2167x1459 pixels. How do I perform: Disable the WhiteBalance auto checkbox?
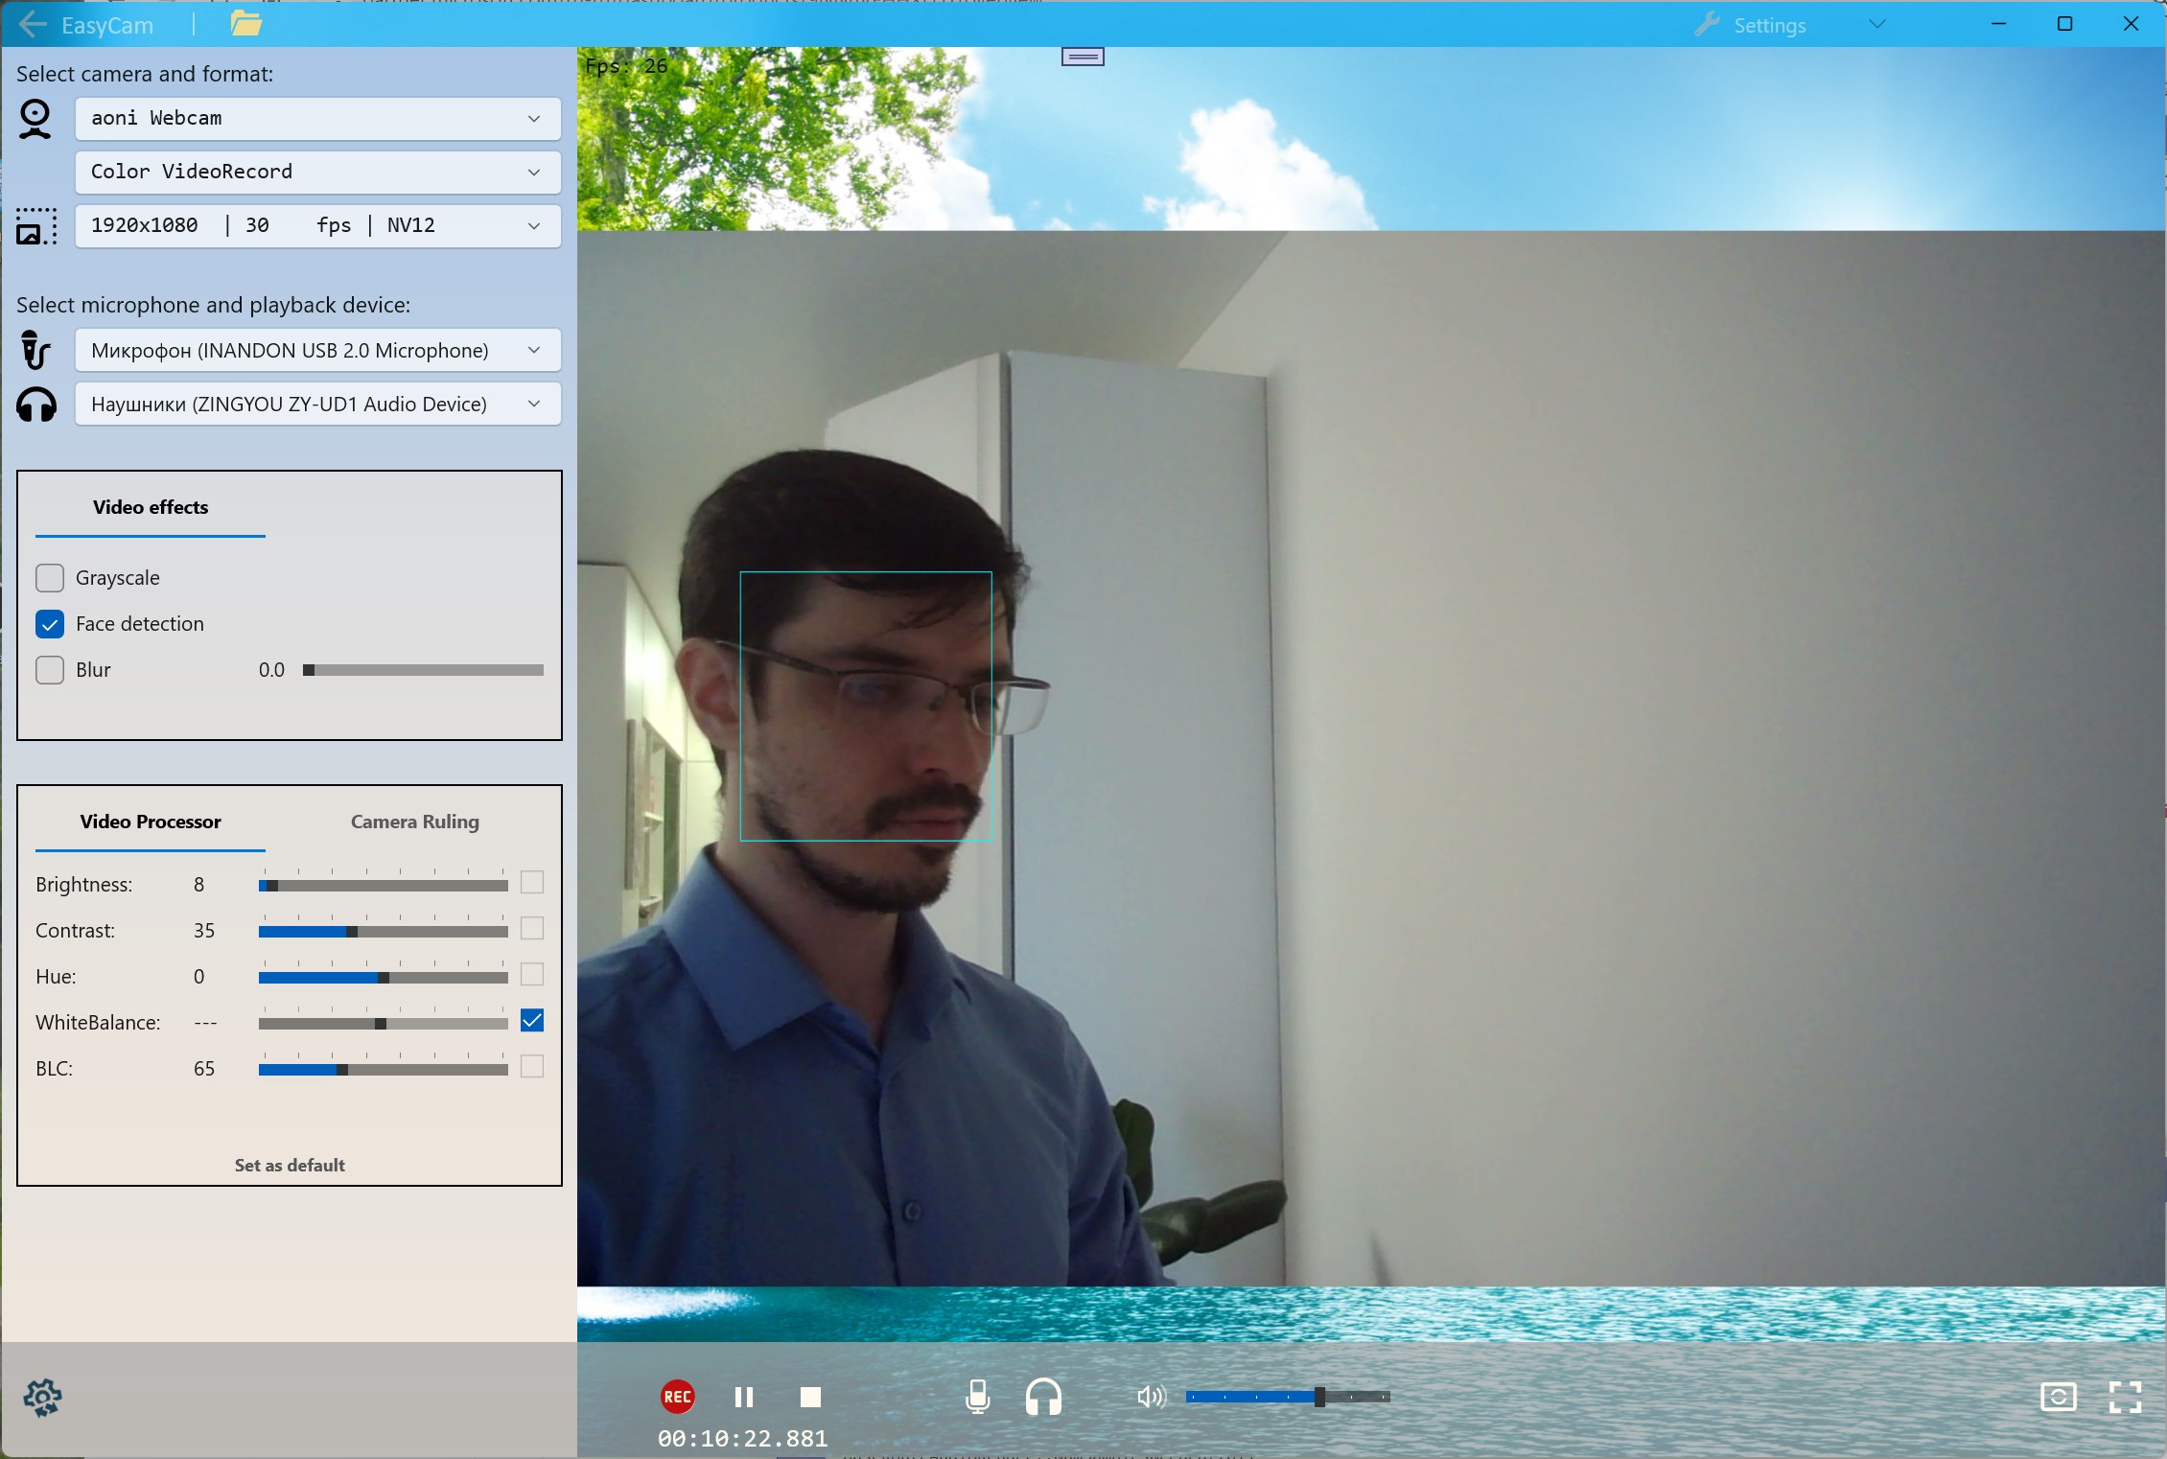pos(532,1020)
